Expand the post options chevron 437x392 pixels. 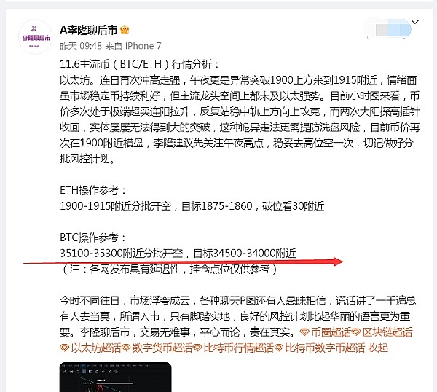415,22
